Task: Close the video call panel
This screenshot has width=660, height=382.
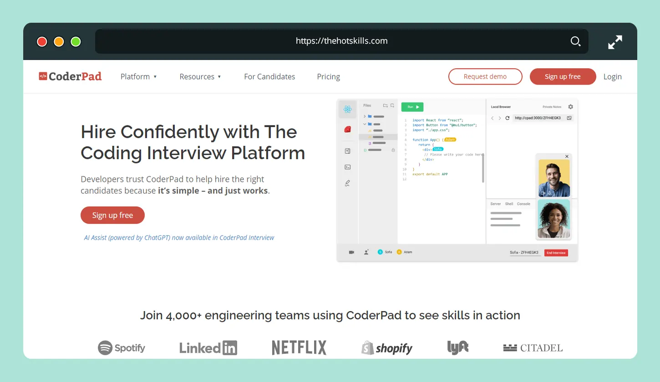Action: [x=567, y=156]
